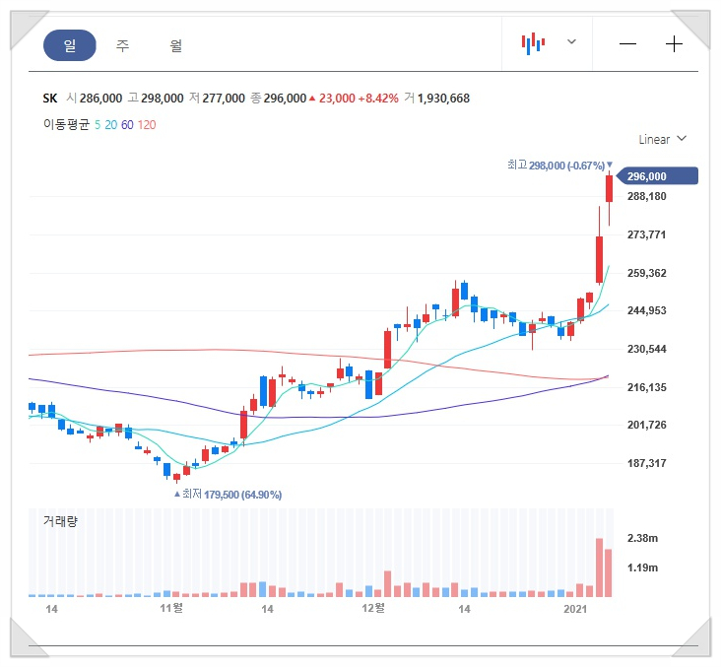
Task: Click the 2021 date axis label
Action: (575, 609)
